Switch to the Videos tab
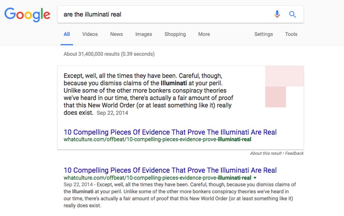 tap(90, 34)
